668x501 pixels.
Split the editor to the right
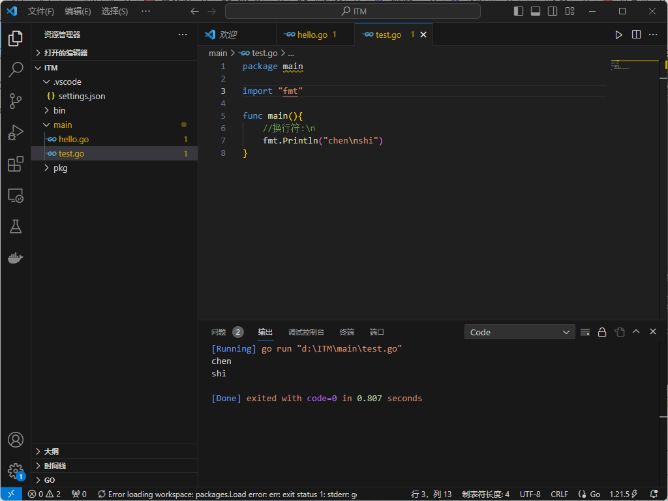pyautogui.click(x=636, y=35)
